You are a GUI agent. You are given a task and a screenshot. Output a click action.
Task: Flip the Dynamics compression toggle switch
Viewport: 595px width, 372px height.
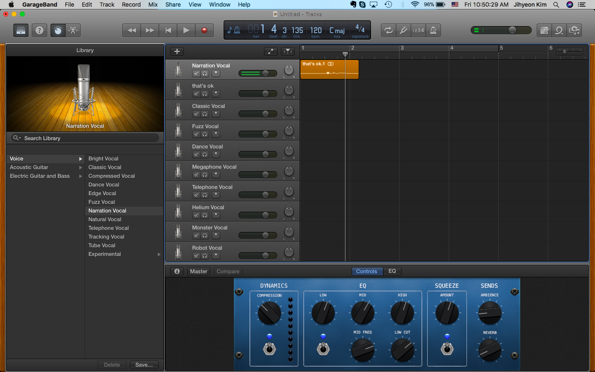click(x=269, y=349)
